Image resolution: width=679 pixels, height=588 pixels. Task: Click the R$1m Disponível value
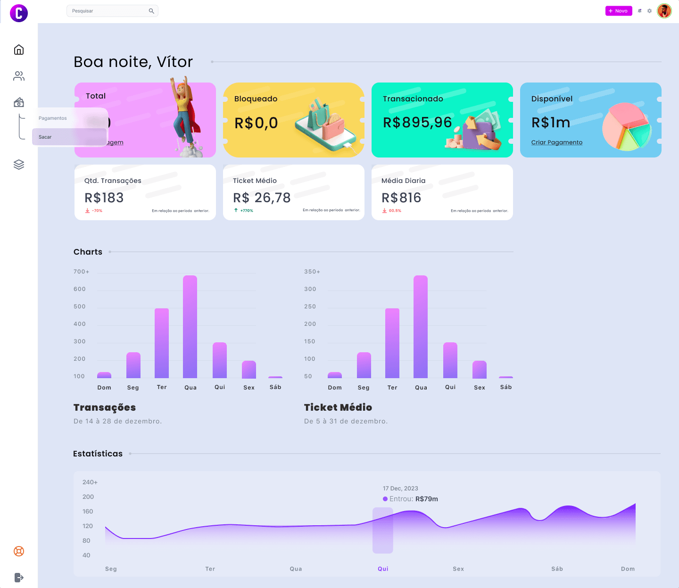coord(551,123)
